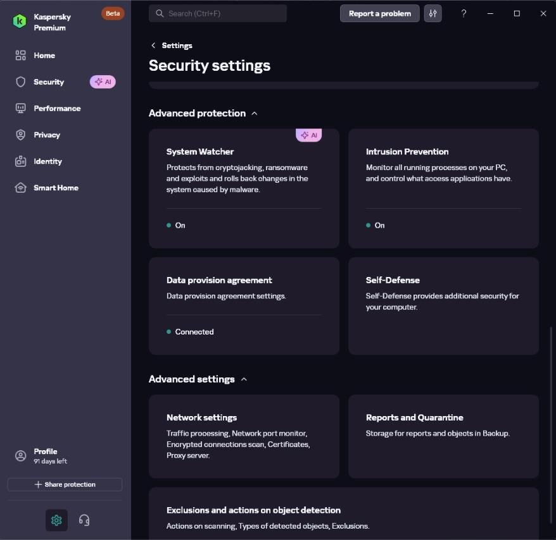Open help with the question mark icon
Viewport: 556px width, 540px height.
[464, 13]
